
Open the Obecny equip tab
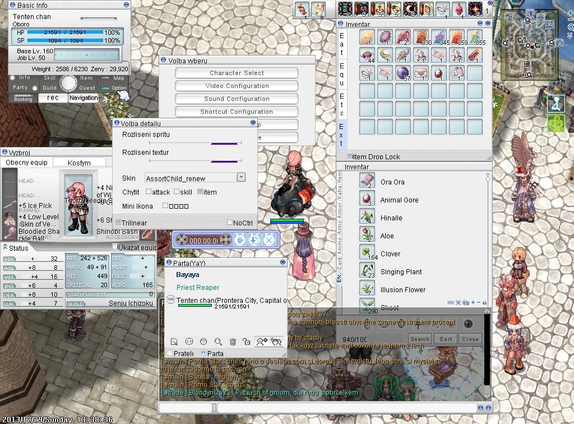click(26, 163)
